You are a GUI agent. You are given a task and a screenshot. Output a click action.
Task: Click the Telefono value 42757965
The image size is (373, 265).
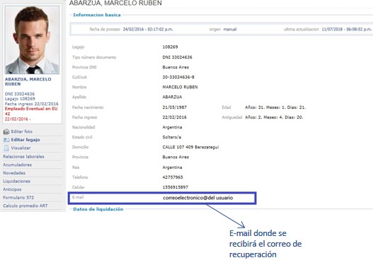[x=173, y=177]
